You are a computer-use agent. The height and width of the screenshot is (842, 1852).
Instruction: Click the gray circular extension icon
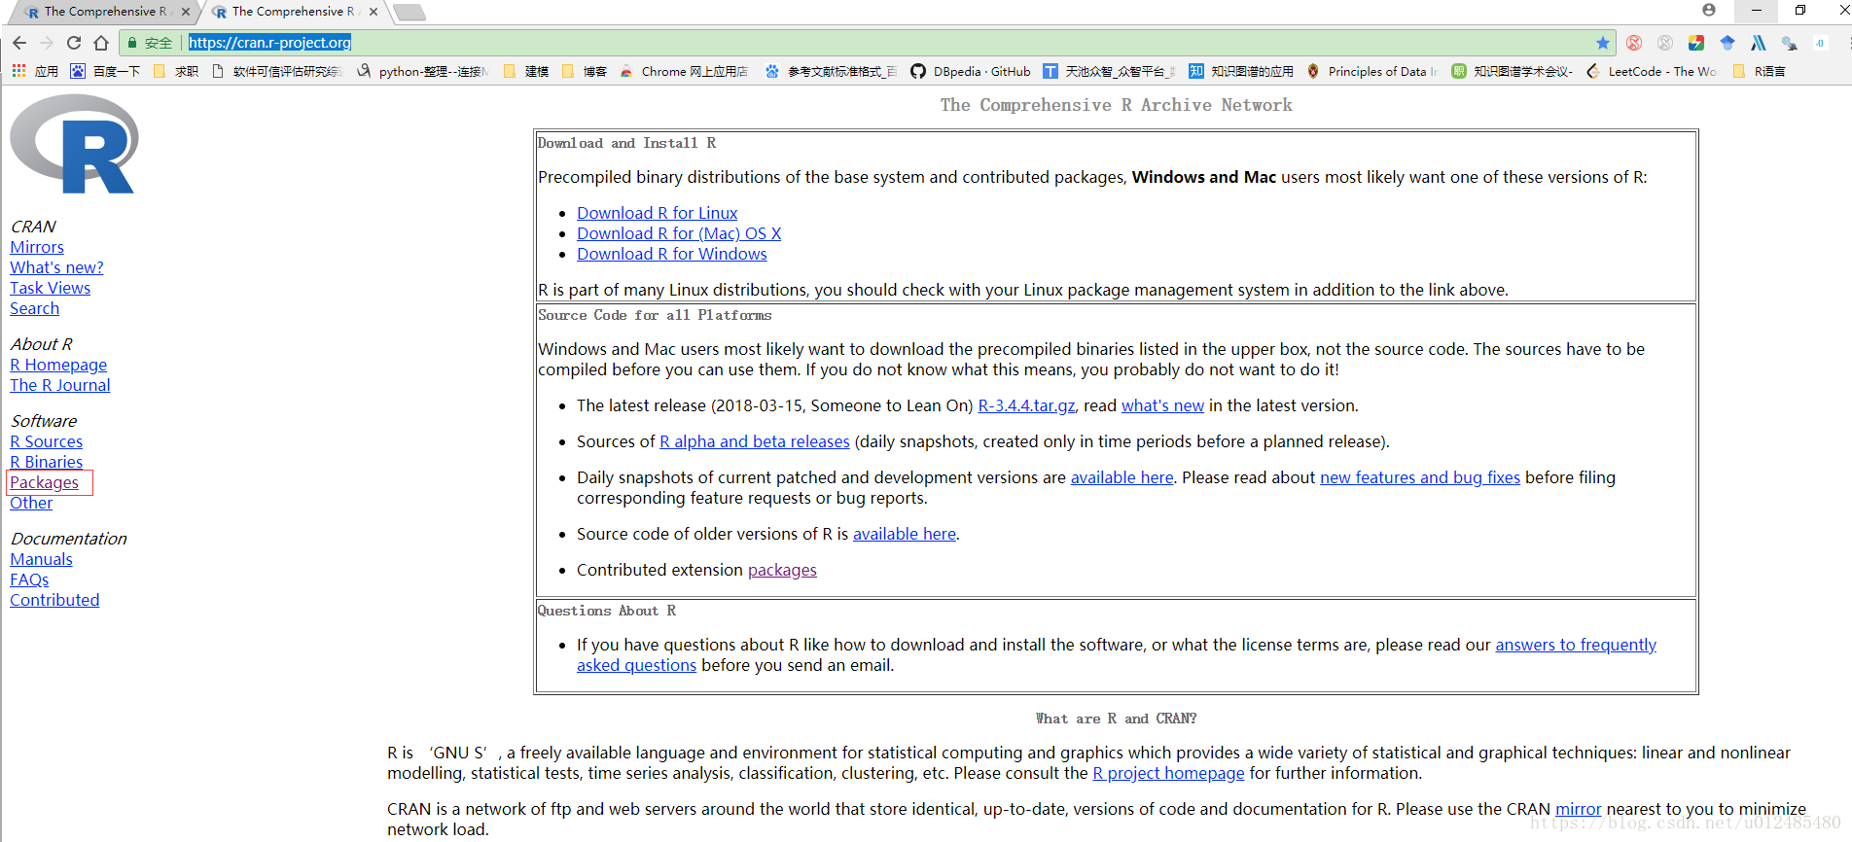(1665, 43)
